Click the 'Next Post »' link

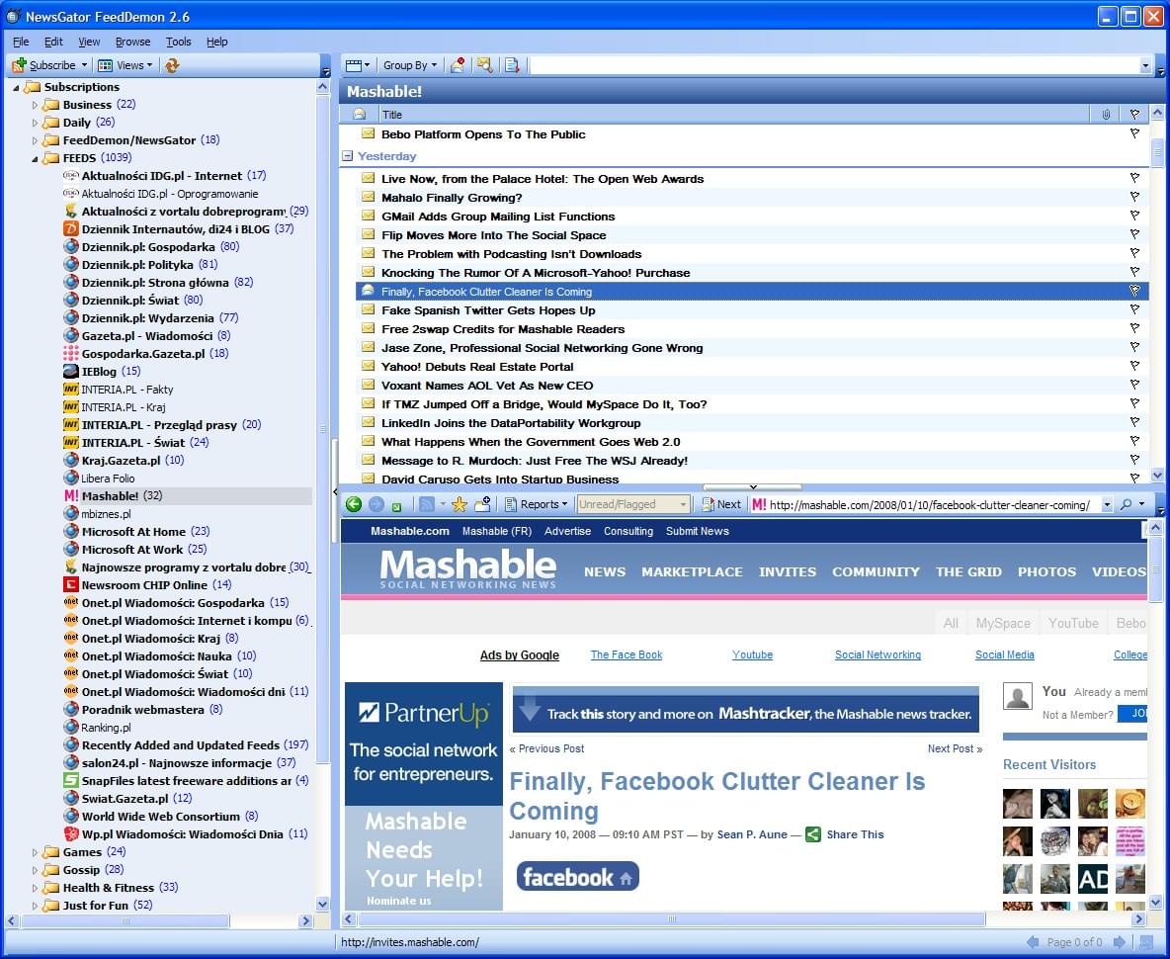pyautogui.click(x=956, y=748)
